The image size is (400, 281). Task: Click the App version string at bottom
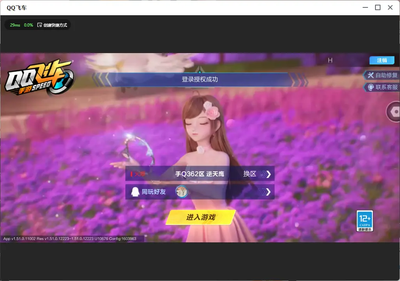pos(70,238)
